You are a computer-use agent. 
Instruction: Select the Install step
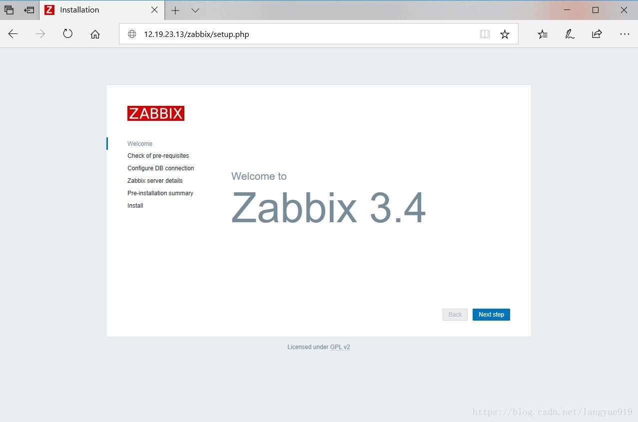tap(135, 206)
